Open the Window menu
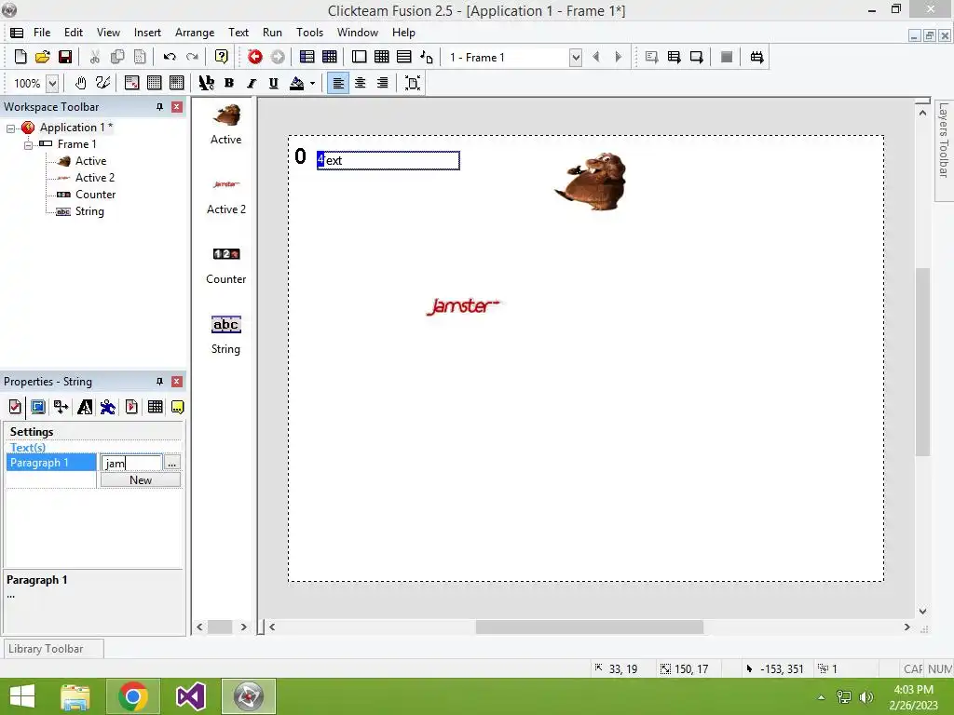The height and width of the screenshot is (715, 954). (x=358, y=33)
